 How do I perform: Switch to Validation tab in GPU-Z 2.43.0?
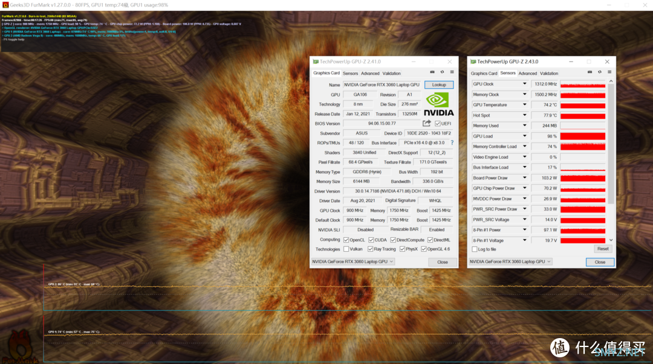[x=549, y=73]
